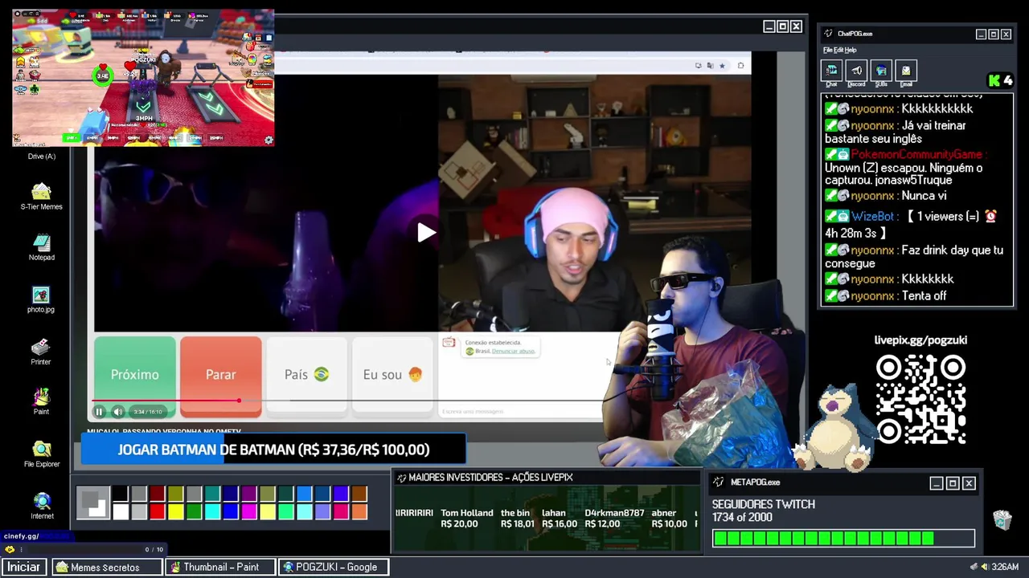Switch to Thumbnail – Paint taskbar item
Viewport: 1029px width, 578px height.
click(x=221, y=567)
